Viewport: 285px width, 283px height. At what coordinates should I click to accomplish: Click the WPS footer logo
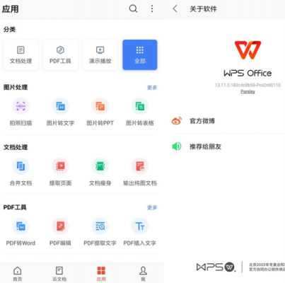[216, 267]
